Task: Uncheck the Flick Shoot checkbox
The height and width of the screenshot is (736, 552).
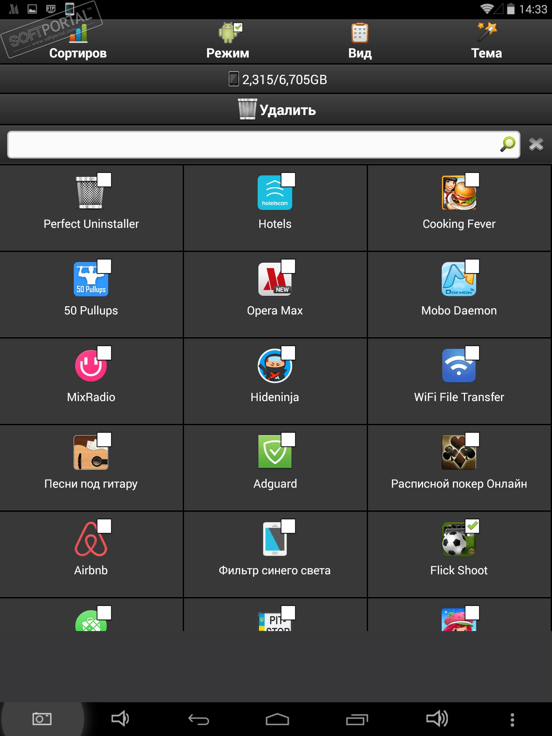Action: coord(472,526)
